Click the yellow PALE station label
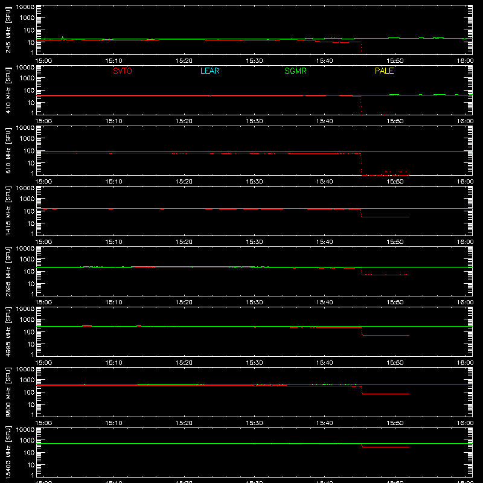Image resolution: width=483 pixels, height=483 pixels. 384,71
